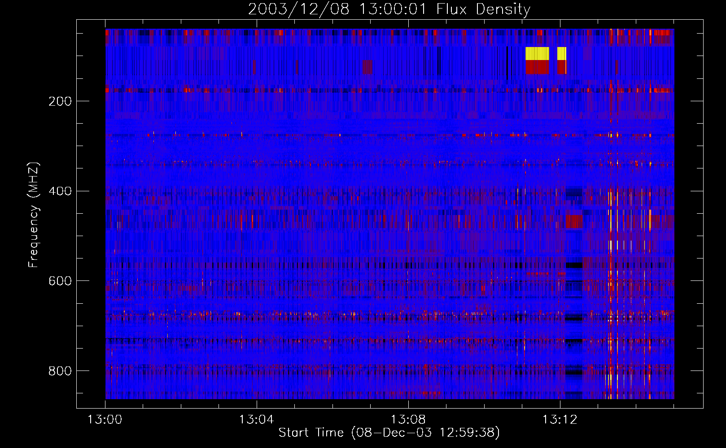Image resolution: width=726 pixels, height=448 pixels.
Task: Click the large dark red block below yellow burst
Action: [x=537, y=67]
